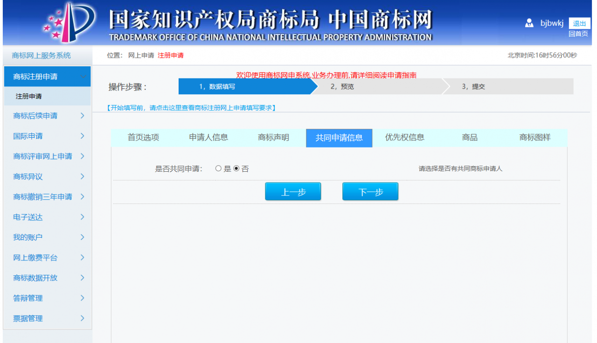
Task: Switch to the 商标声明 tab
Action: click(x=274, y=138)
